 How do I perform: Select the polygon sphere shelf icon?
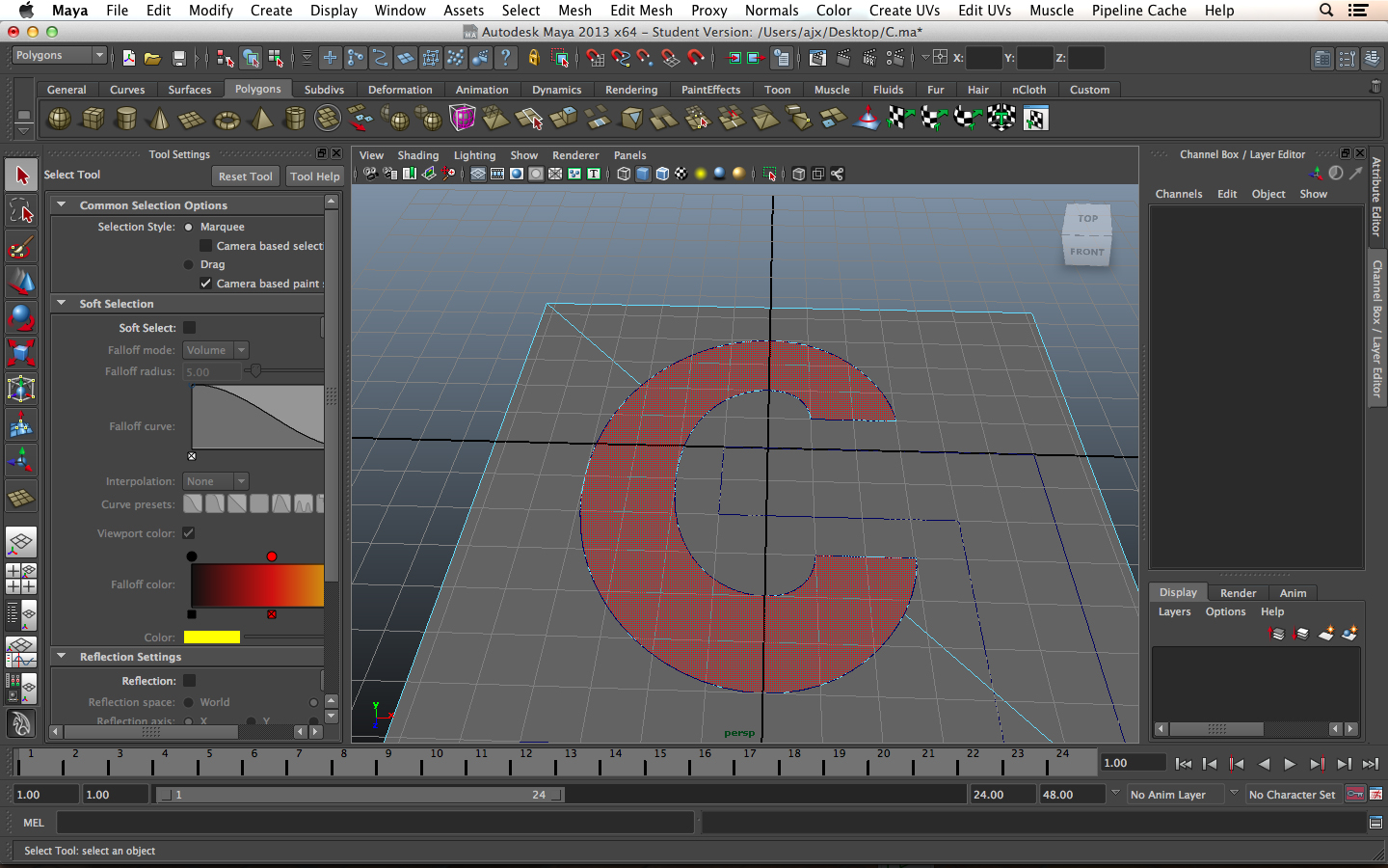point(59,119)
